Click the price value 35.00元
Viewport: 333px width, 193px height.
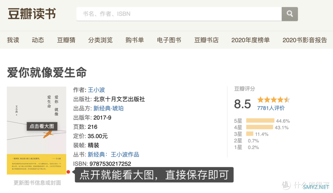(x=98, y=136)
